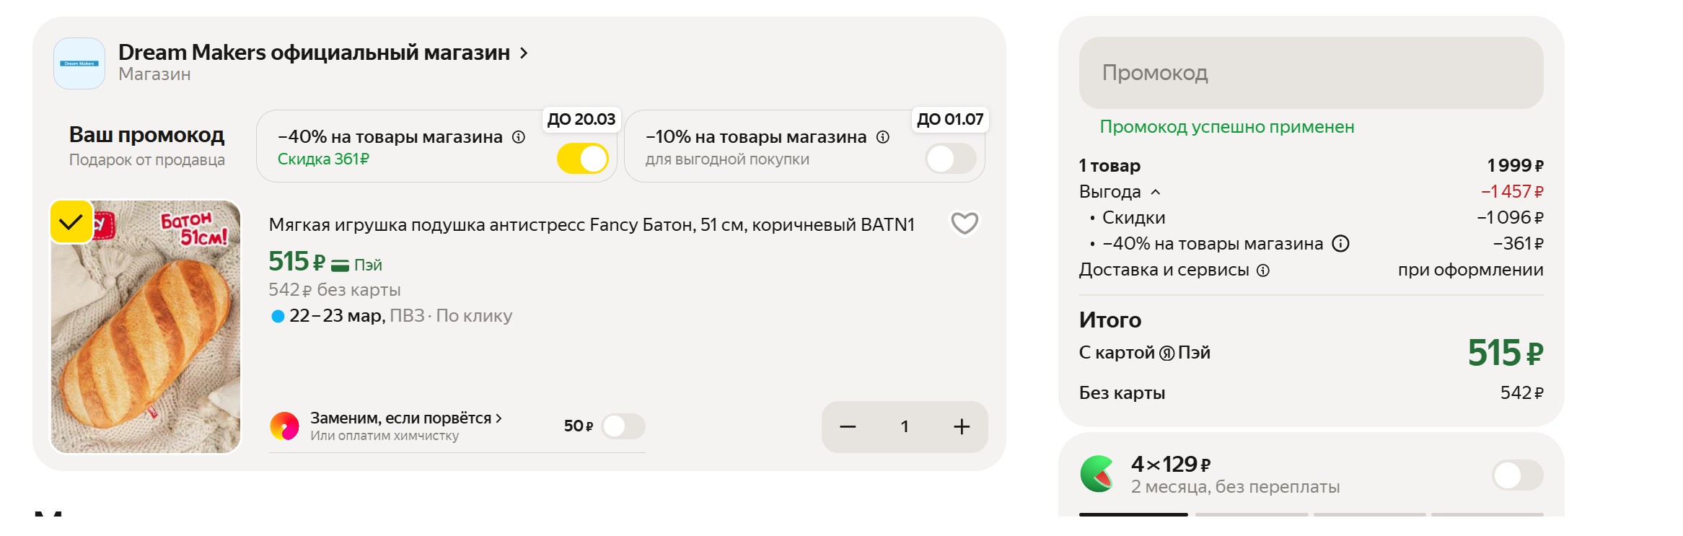Collapse the Выгода savings breakdown
The width and height of the screenshot is (1683, 536).
pyautogui.click(x=1155, y=192)
